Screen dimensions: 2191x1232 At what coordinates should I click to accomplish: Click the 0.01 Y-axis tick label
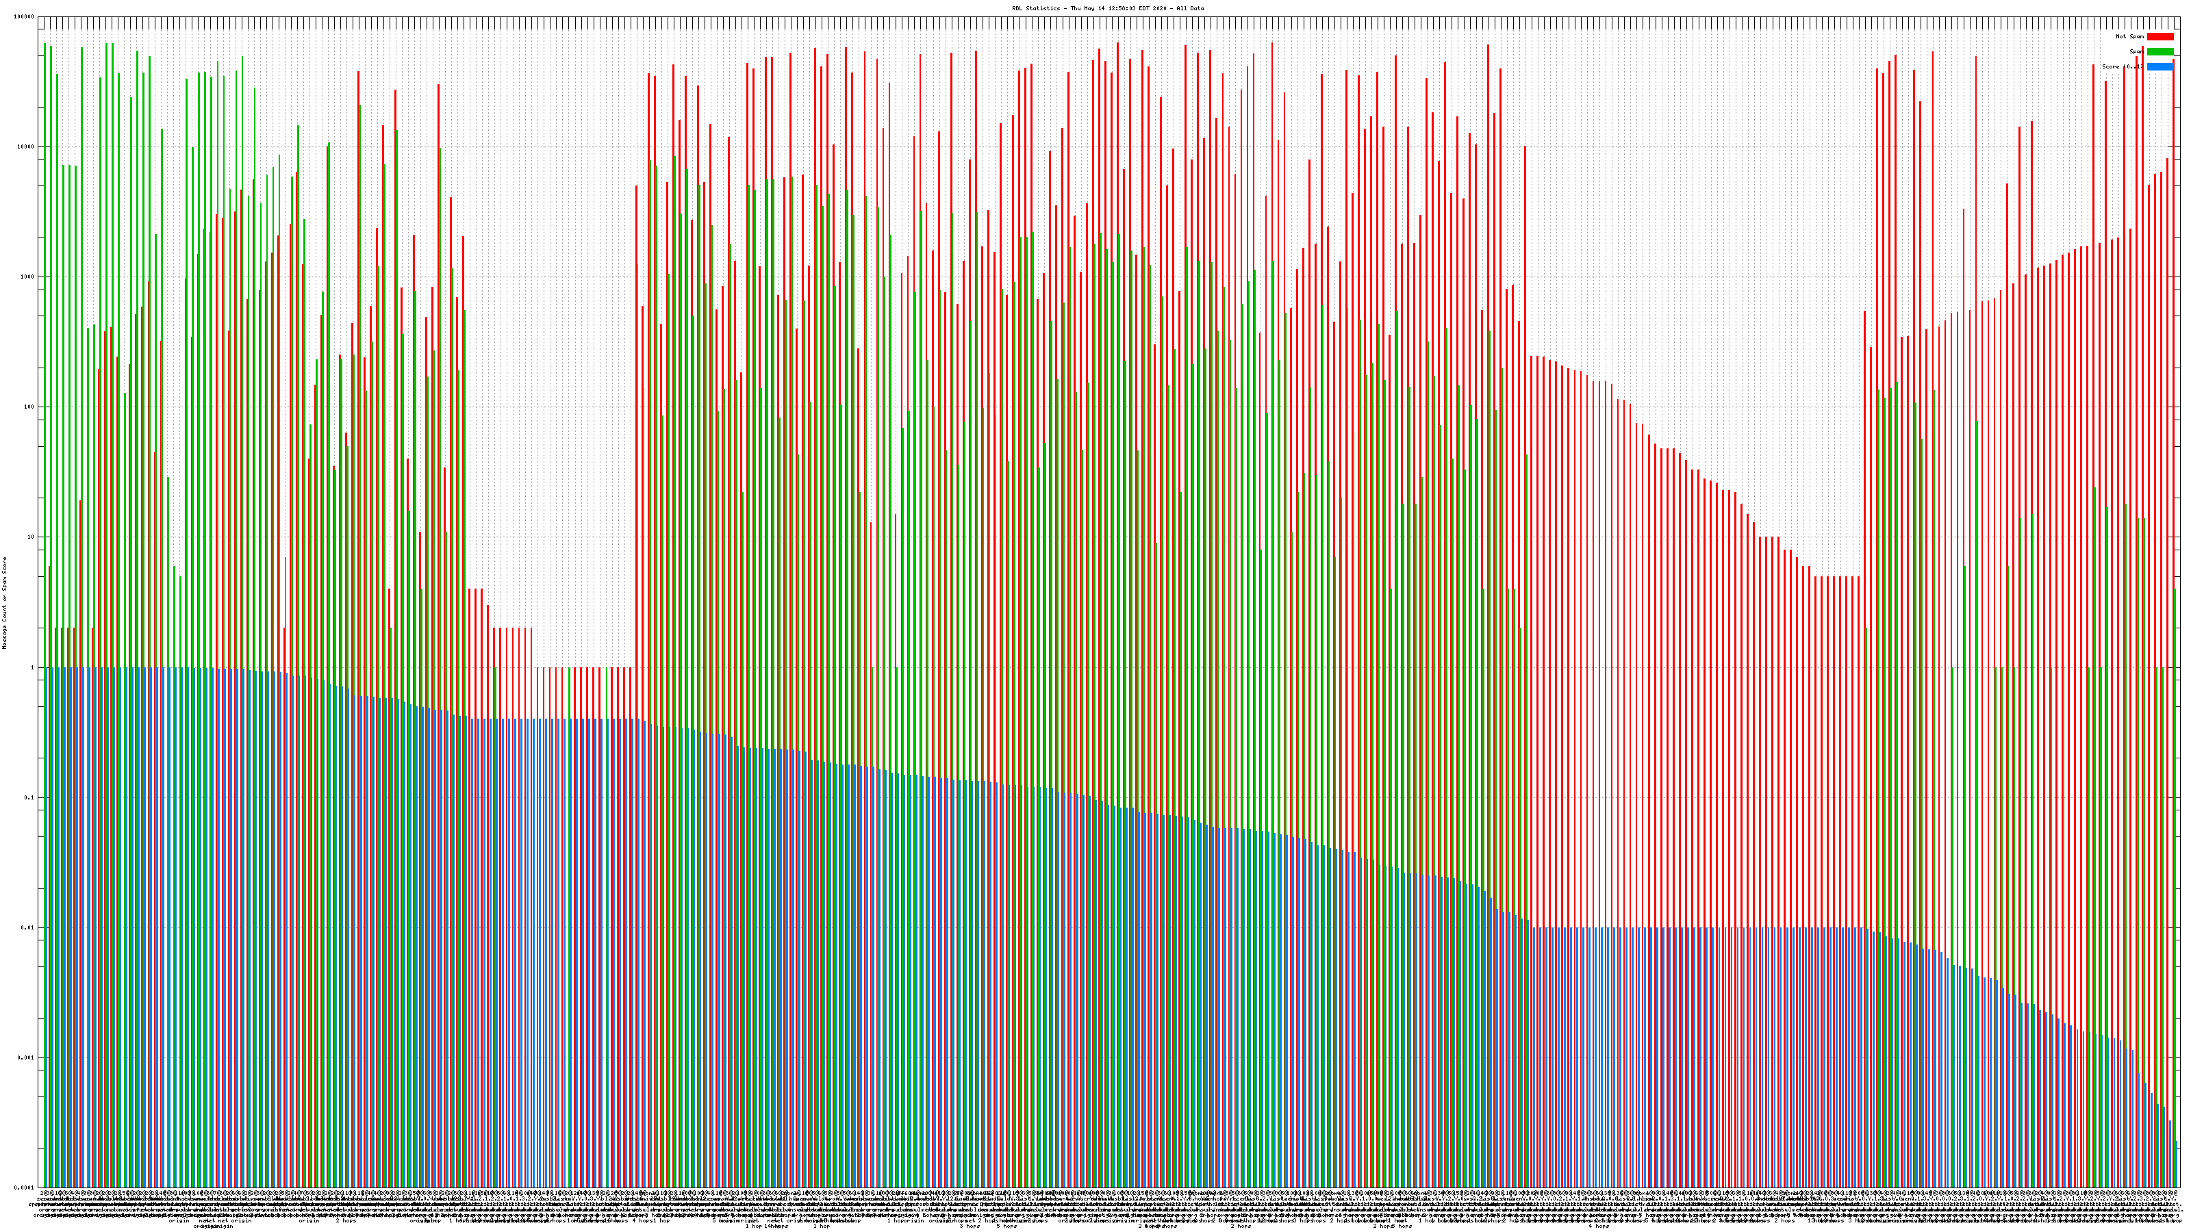tap(28, 927)
